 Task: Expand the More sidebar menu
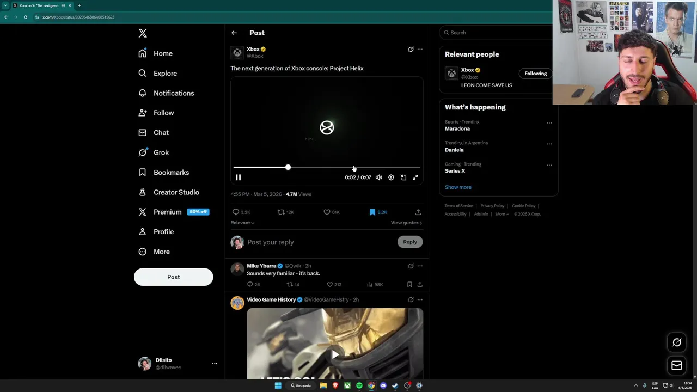(154, 252)
